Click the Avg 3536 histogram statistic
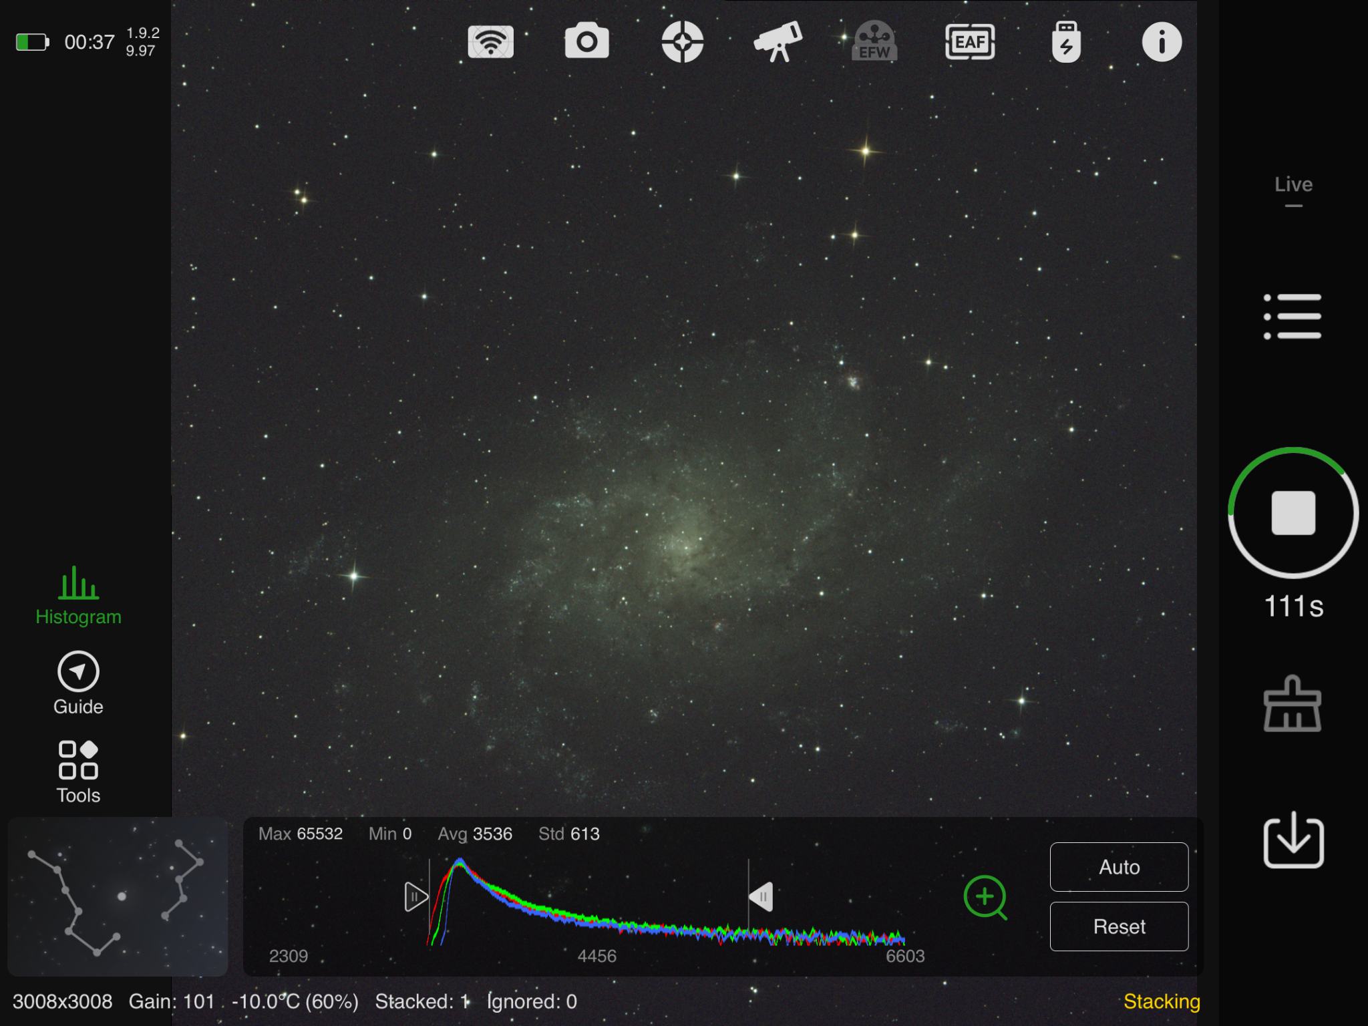This screenshot has width=1368, height=1026. pos(475,834)
